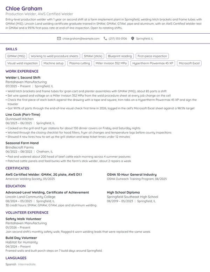
Task: Click the Intermediate proficiency label
Action: (27, 264)
